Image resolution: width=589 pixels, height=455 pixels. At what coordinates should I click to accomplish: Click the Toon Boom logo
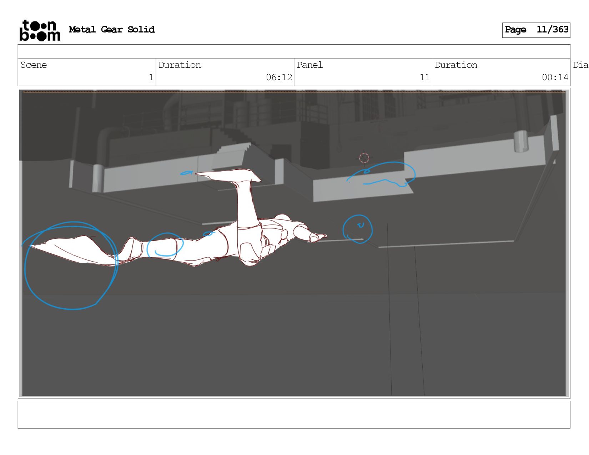(x=40, y=30)
